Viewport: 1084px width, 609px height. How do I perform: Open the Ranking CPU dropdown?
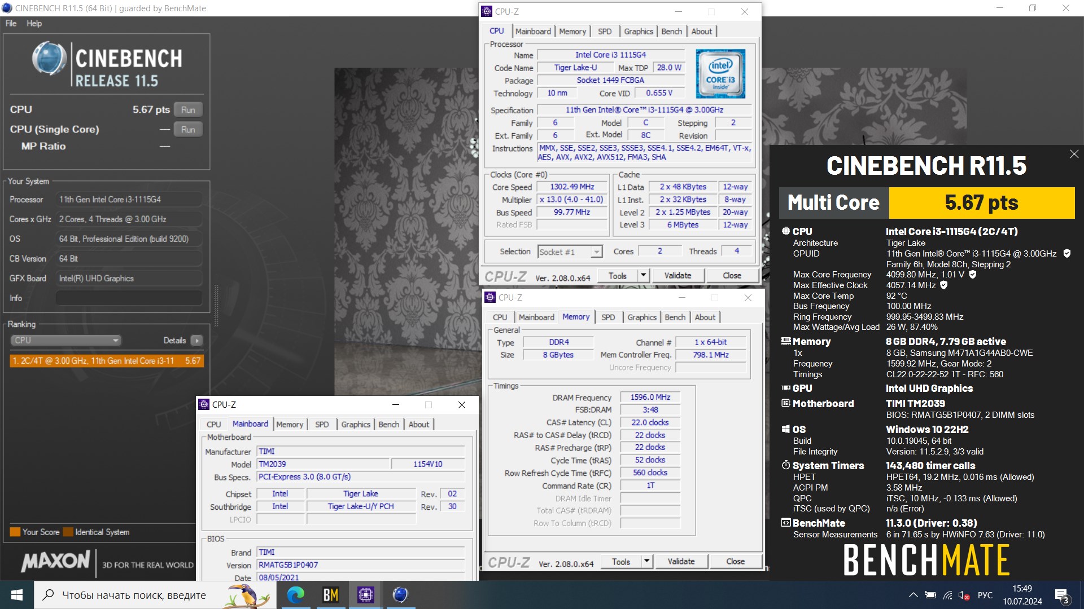(x=65, y=341)
